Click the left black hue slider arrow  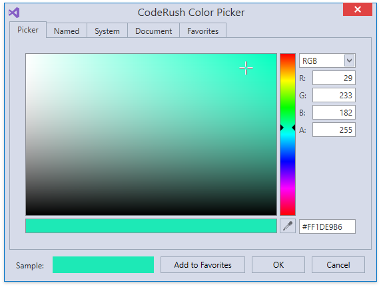tap(282, 128)
